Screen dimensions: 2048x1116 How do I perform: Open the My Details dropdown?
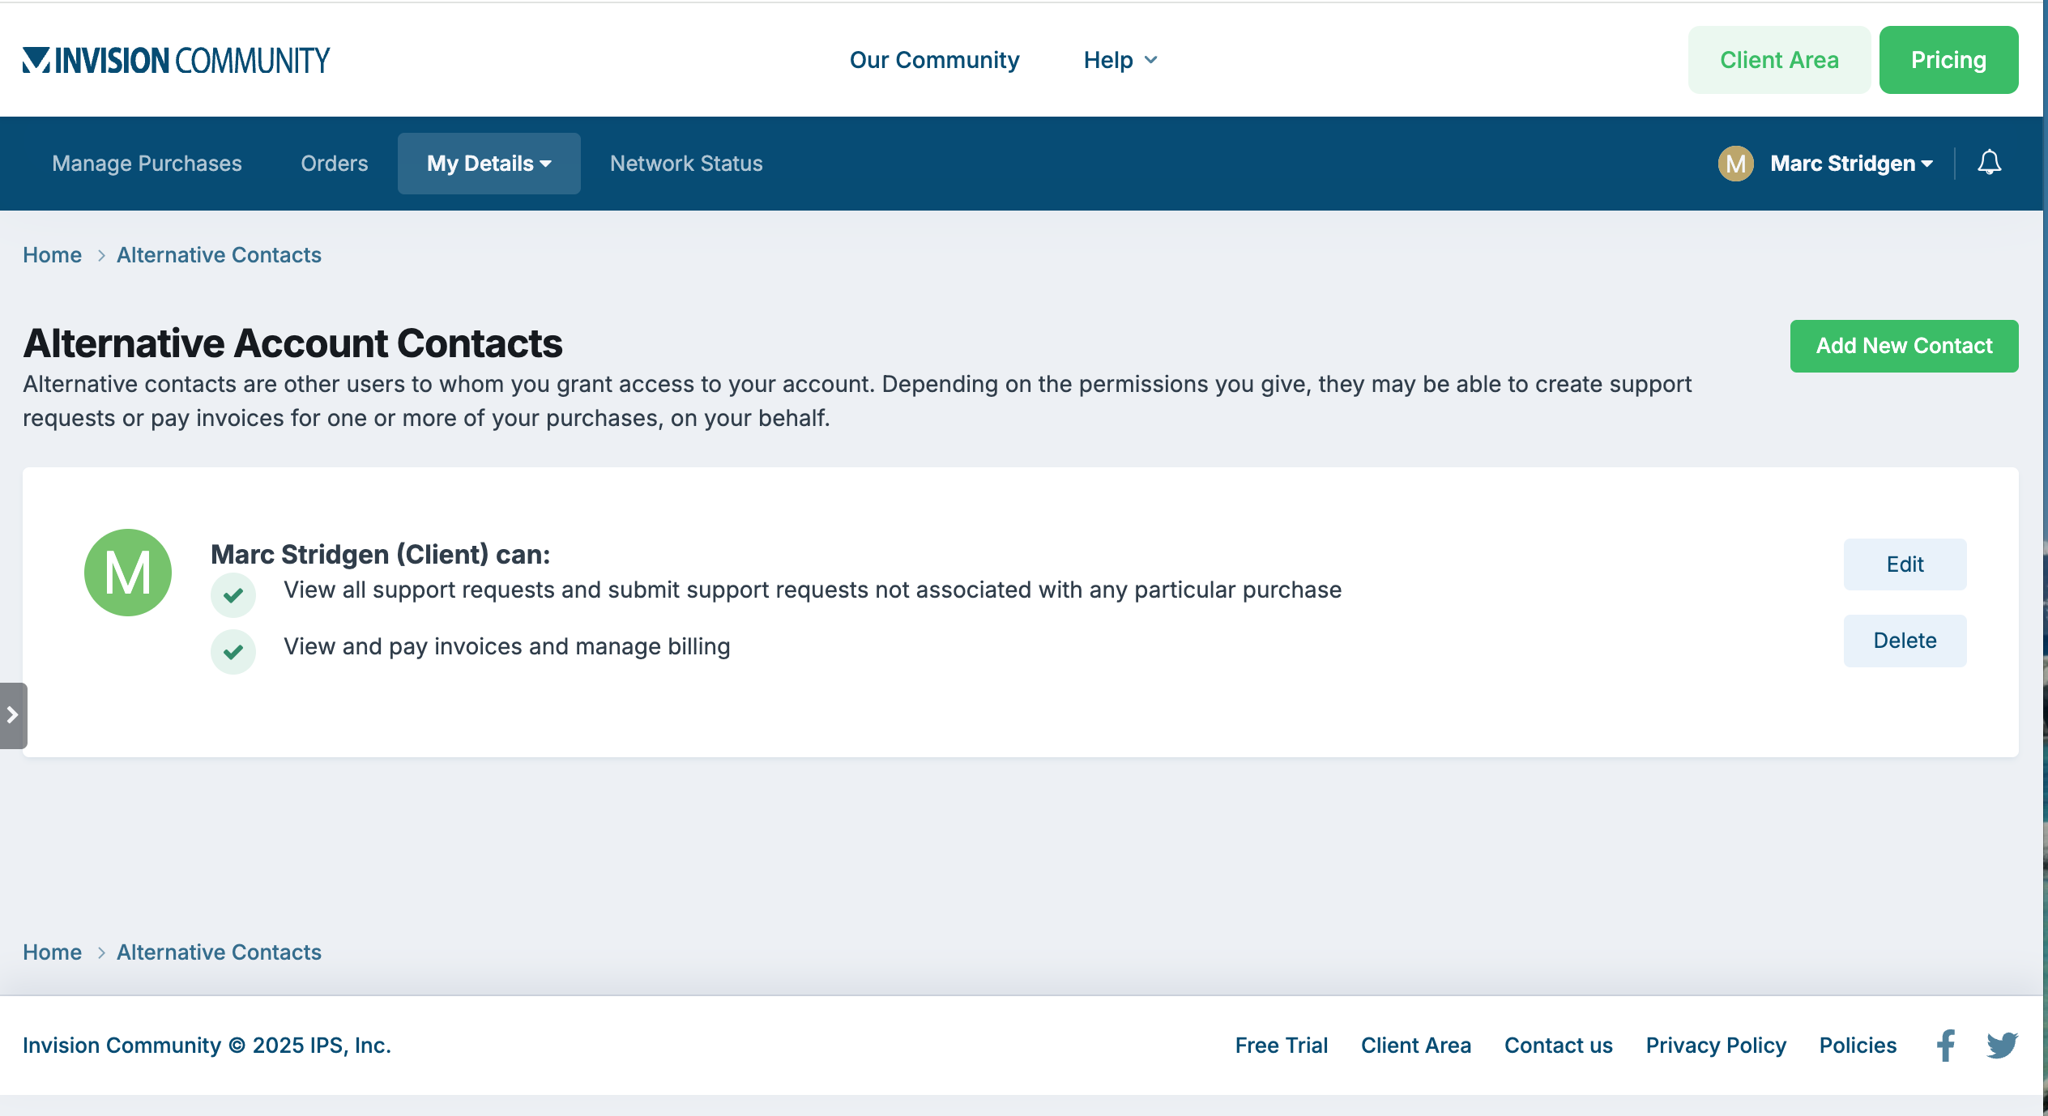click(x=489, y=164)
